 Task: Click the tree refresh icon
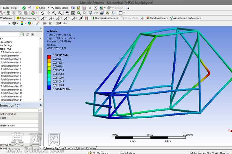coord(22,34)
